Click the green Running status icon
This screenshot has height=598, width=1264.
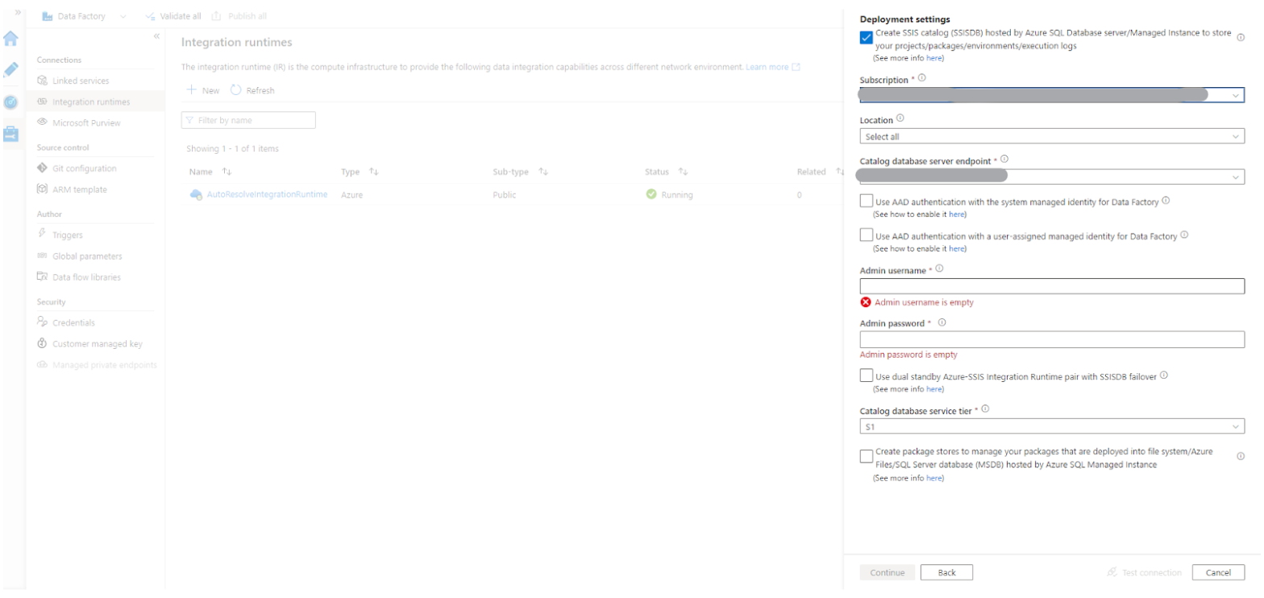pyautogui.click(x=651, y=194)
